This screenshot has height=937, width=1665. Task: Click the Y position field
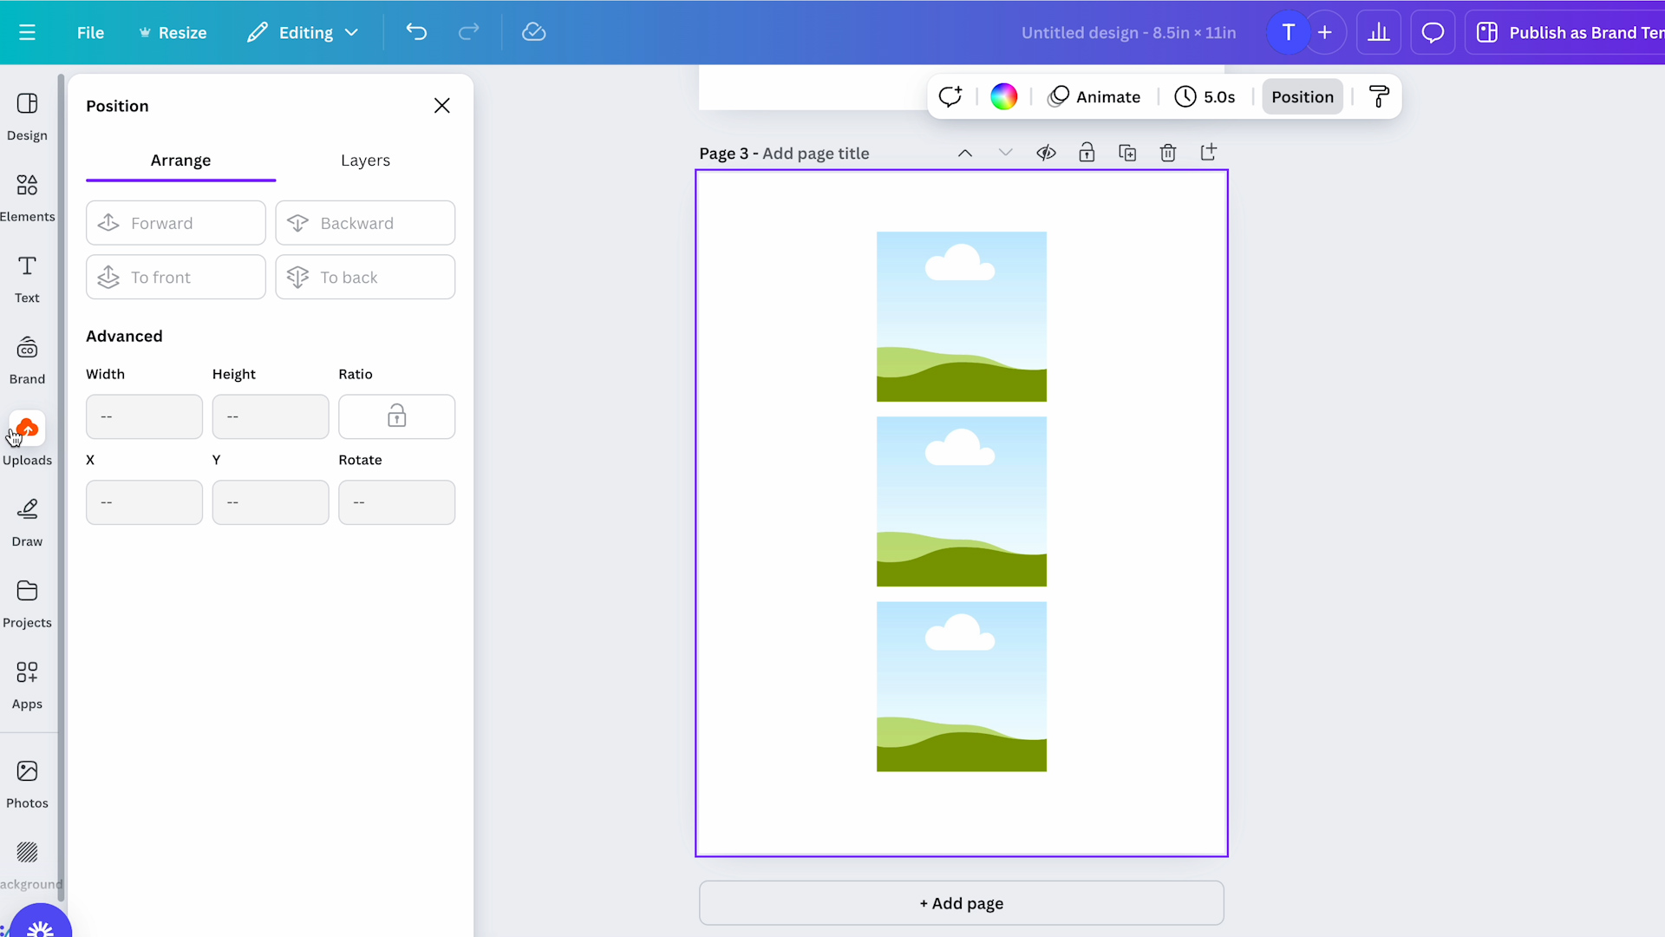click(271, 502)
